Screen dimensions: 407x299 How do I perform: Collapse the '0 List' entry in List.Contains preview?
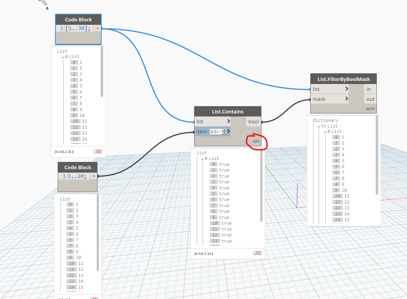click(x=203, y=159)
